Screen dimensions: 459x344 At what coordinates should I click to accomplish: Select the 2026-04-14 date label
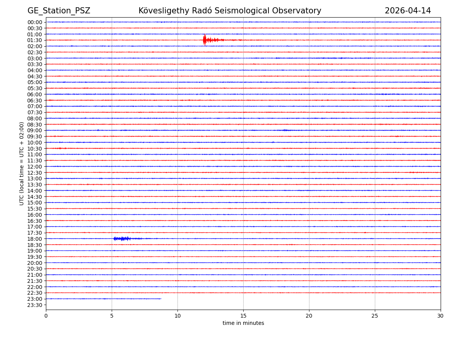coord(407,11)
